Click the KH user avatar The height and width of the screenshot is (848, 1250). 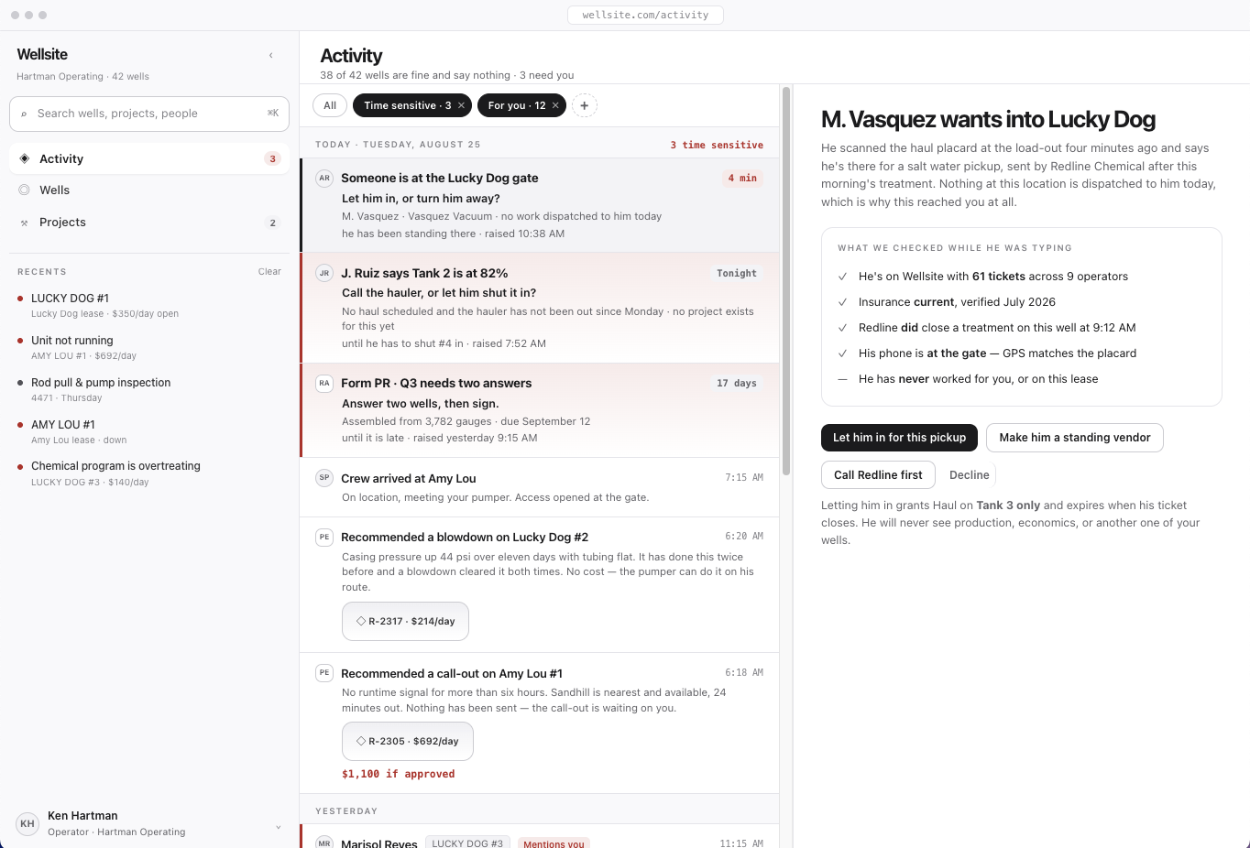tap(27, 823)
